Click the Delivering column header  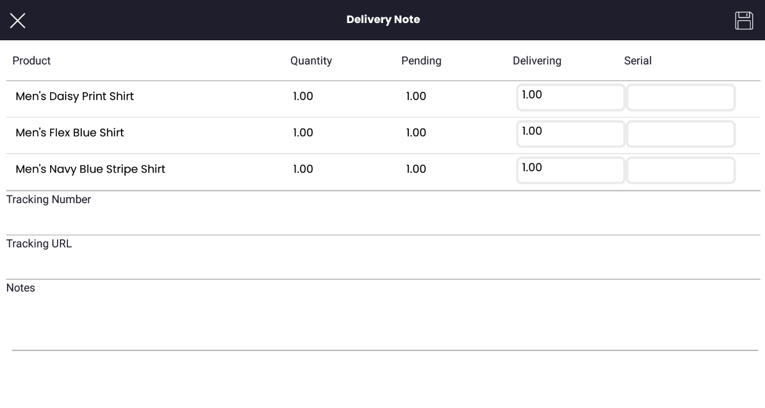pyautogui.click(x=537, y=60)
